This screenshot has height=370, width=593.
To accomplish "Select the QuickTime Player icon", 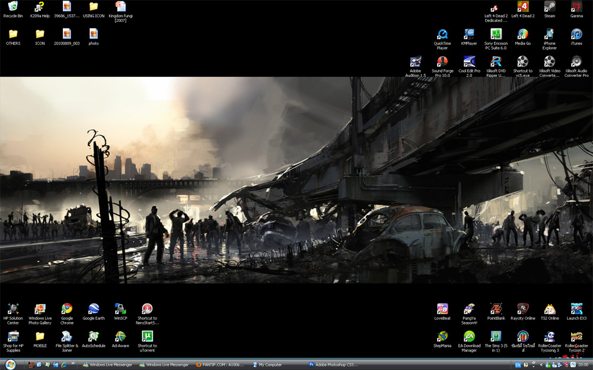I will (442, 39).
